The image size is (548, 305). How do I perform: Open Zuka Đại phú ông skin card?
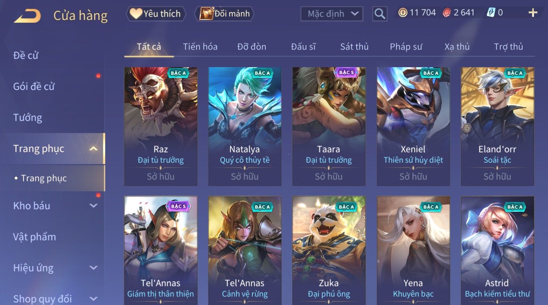(x=329, y=251)
